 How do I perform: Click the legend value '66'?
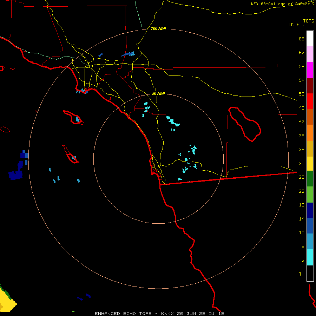click(302, 39)
